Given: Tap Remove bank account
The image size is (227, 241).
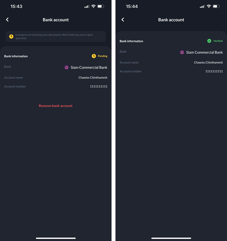Looking at the screenshot, I should pyautogui.click(x=55, y=106).
